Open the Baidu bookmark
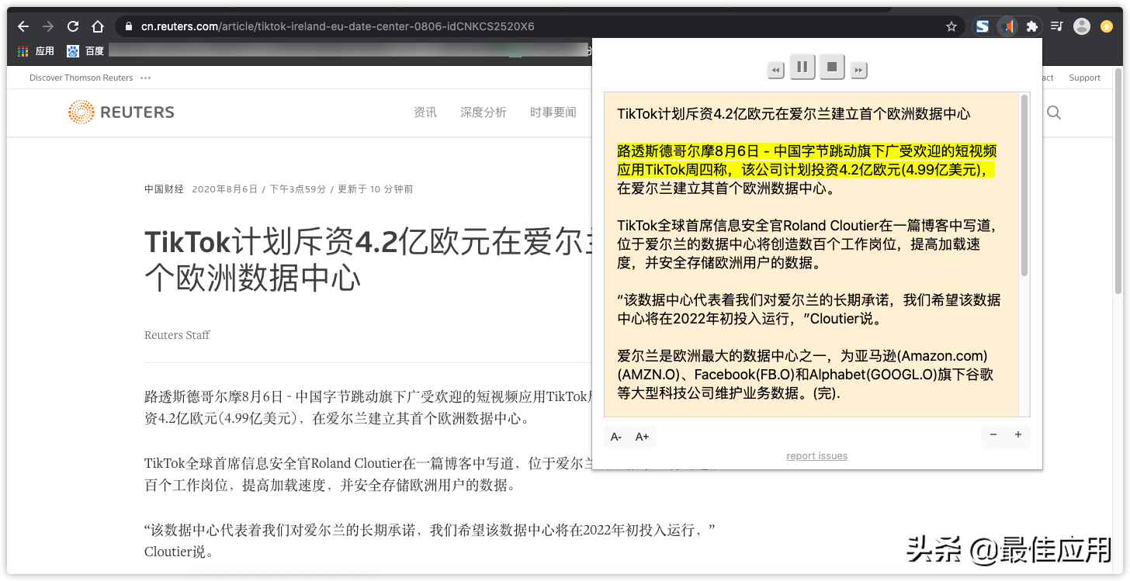The height and width of the screenshot is (581, 1130). coord(85,51)
